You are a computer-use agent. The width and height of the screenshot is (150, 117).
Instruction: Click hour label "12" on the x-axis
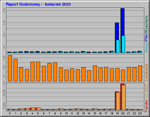point(78,113)
